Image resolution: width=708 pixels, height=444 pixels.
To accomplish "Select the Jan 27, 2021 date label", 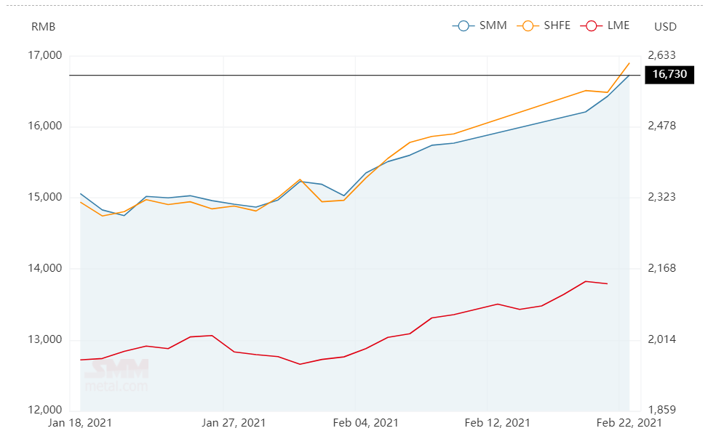I will (x=234, y=423).
